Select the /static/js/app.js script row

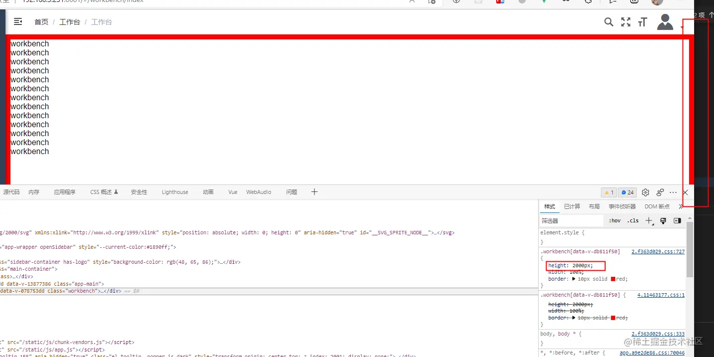[269, 350]
